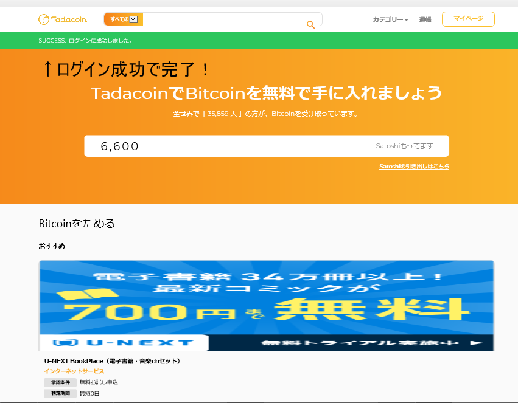Open the すべて search filter dropdown
The height and width of the screenshot is (403, 518).
pos(124,19)
